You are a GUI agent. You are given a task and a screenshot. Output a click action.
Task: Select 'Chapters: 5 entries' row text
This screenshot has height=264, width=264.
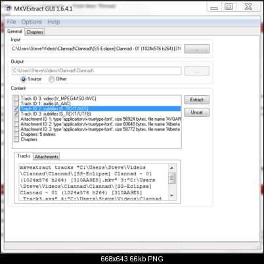pyautogui.click(x=38, y=135)
